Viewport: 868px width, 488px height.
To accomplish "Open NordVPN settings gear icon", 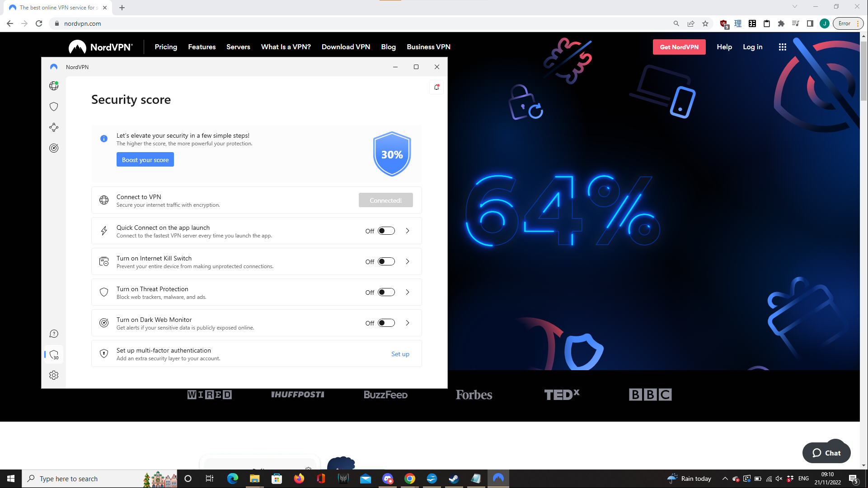I will 54,375.
